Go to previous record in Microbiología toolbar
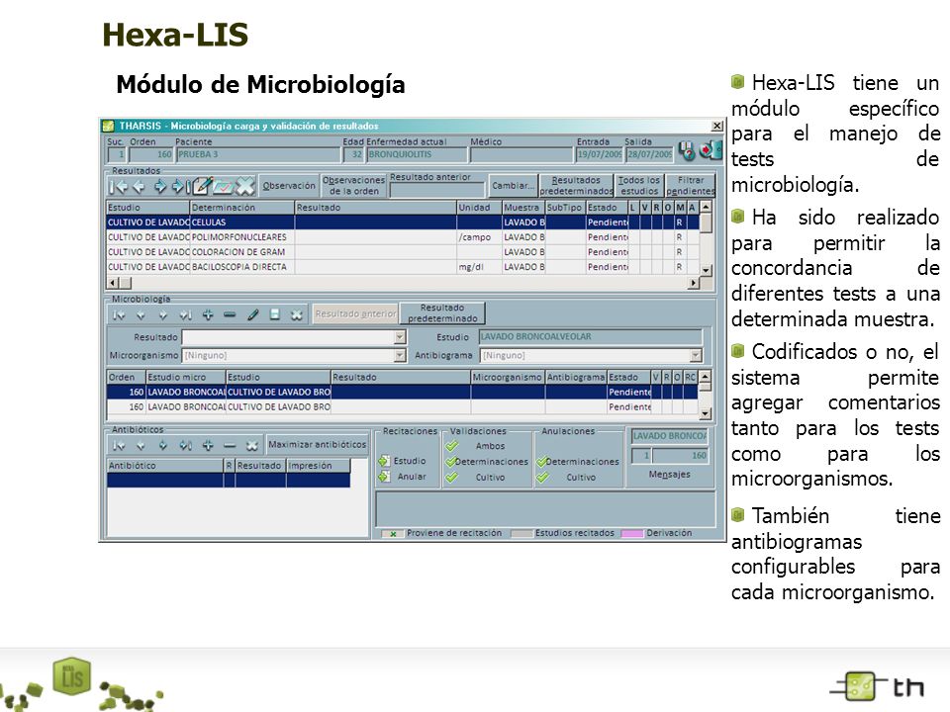 141,314
